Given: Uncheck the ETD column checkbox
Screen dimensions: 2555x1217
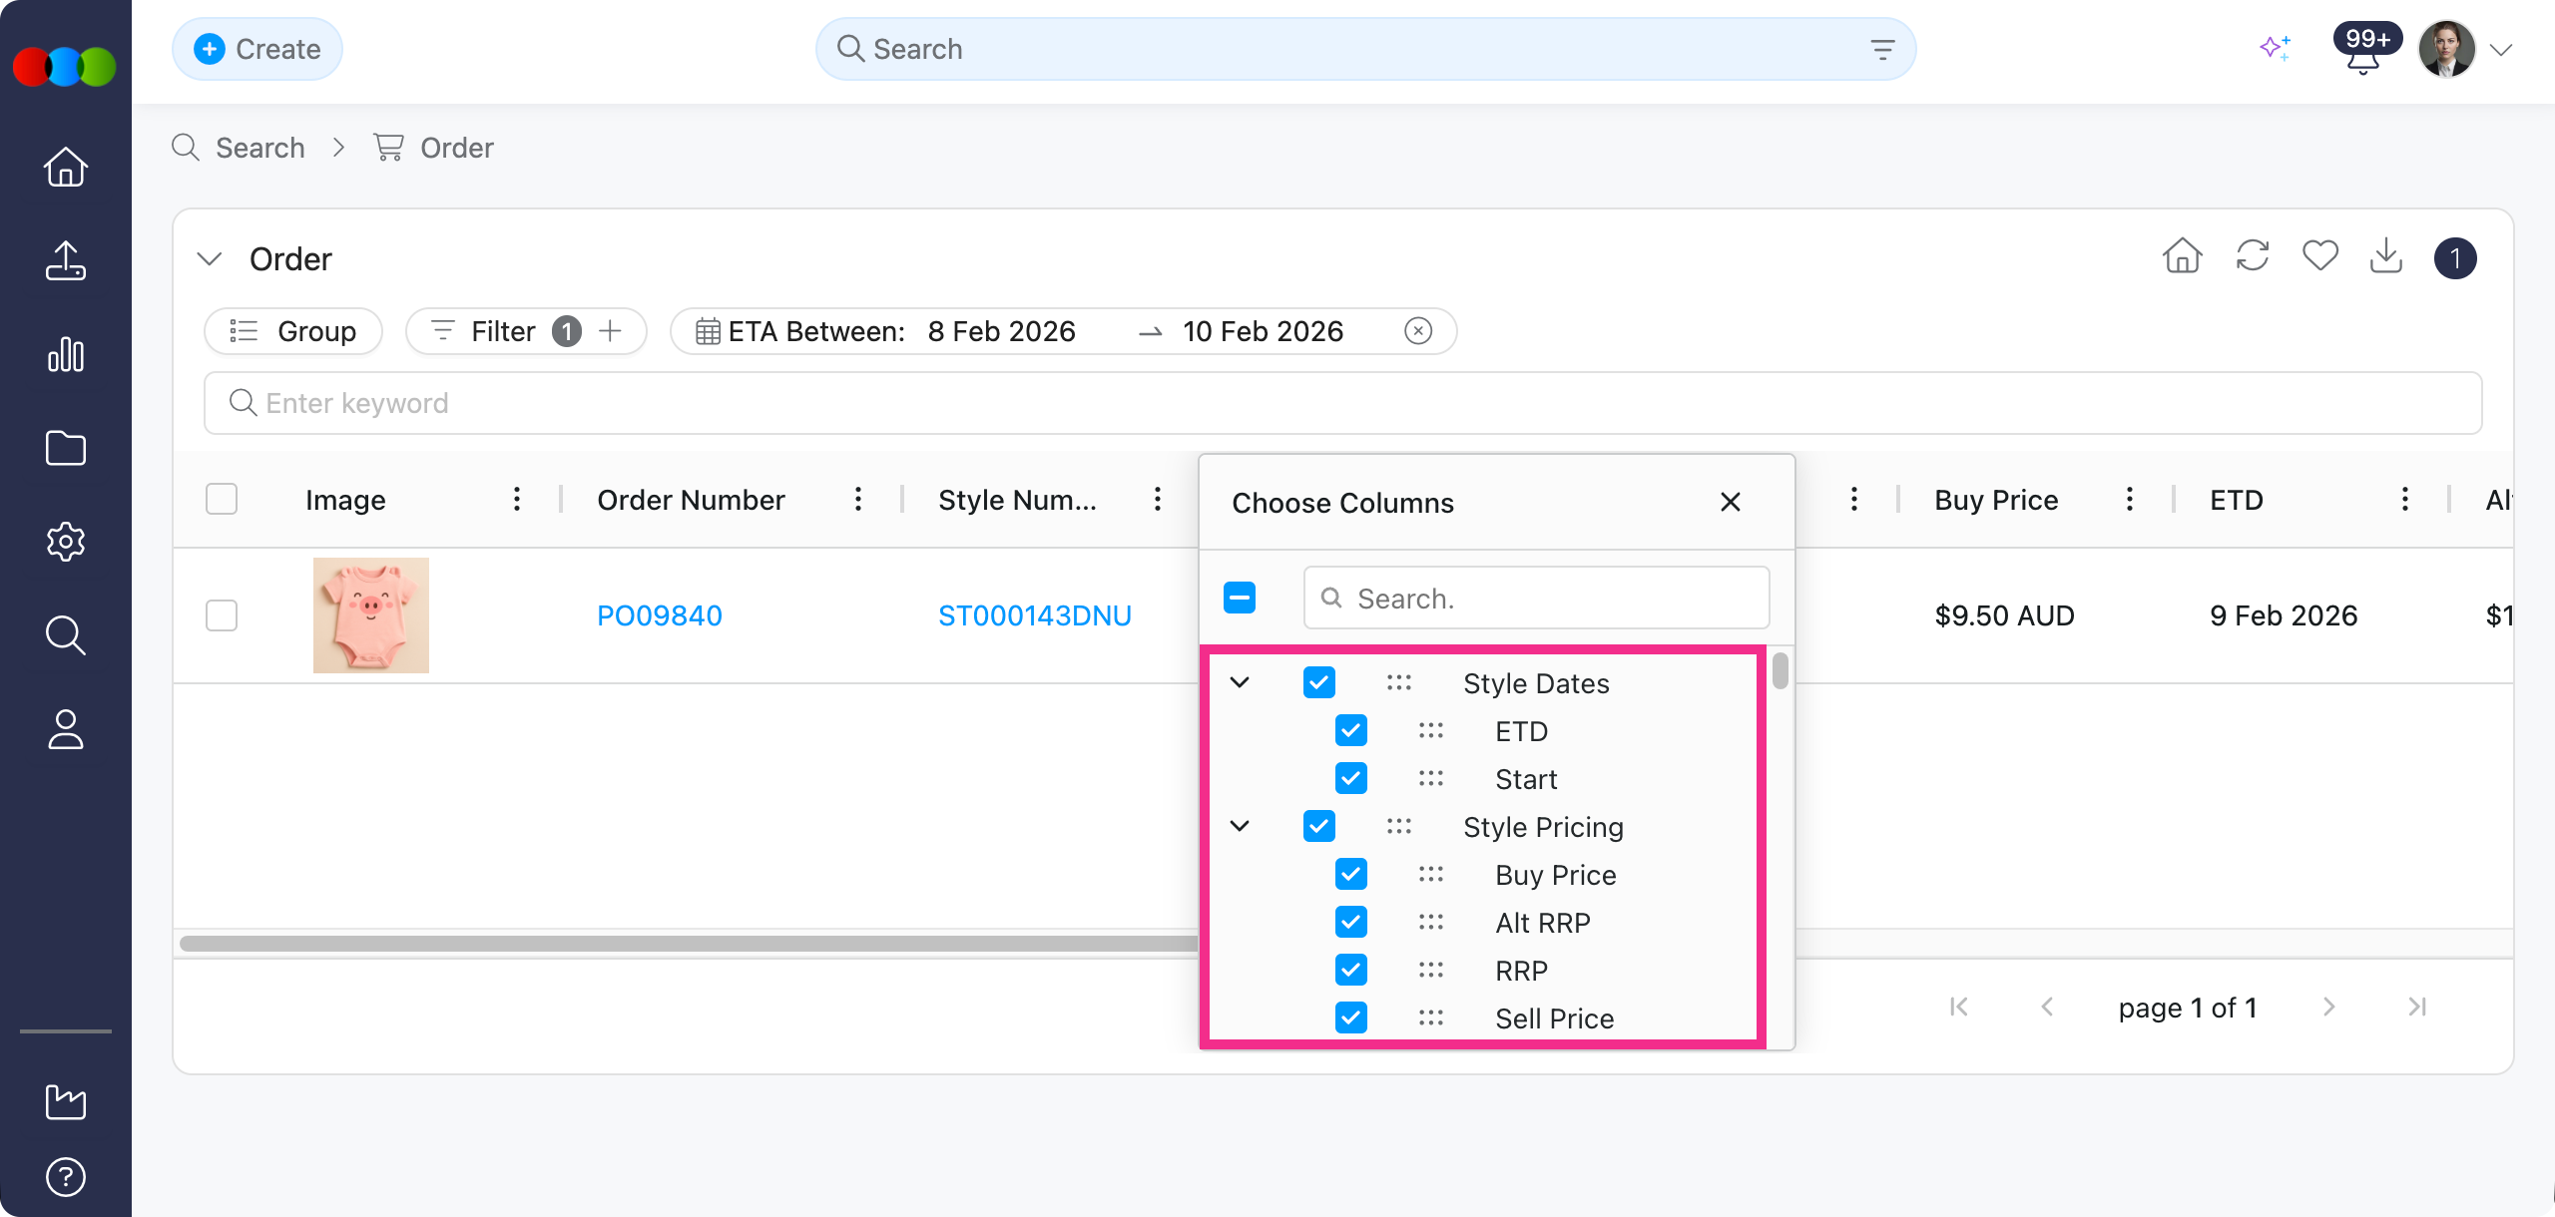Looking at the screenshot, I should pyautogui.click(x=1351, y=731).
